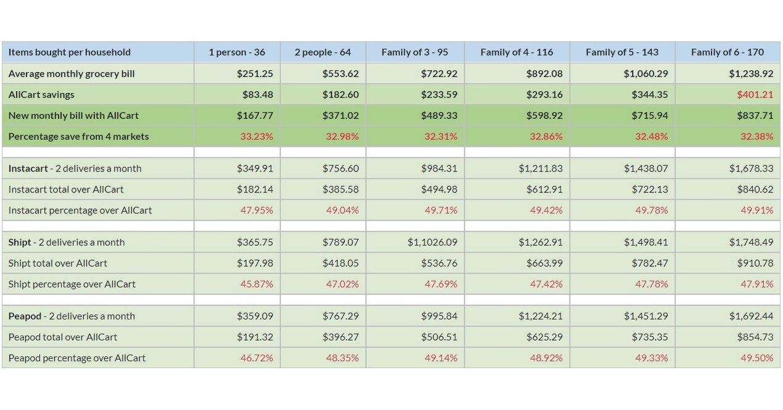783x410 pixels.
Task: Select the $167.77 new monthly bill cell
Action: [x=237, y=116]
